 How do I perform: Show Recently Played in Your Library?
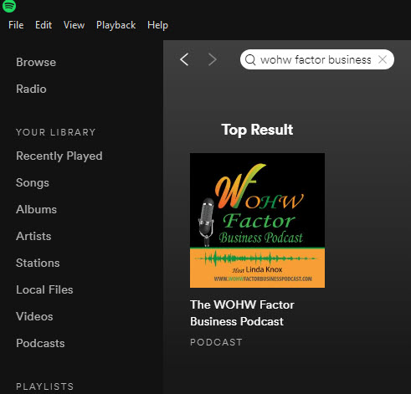click(59, 156)
